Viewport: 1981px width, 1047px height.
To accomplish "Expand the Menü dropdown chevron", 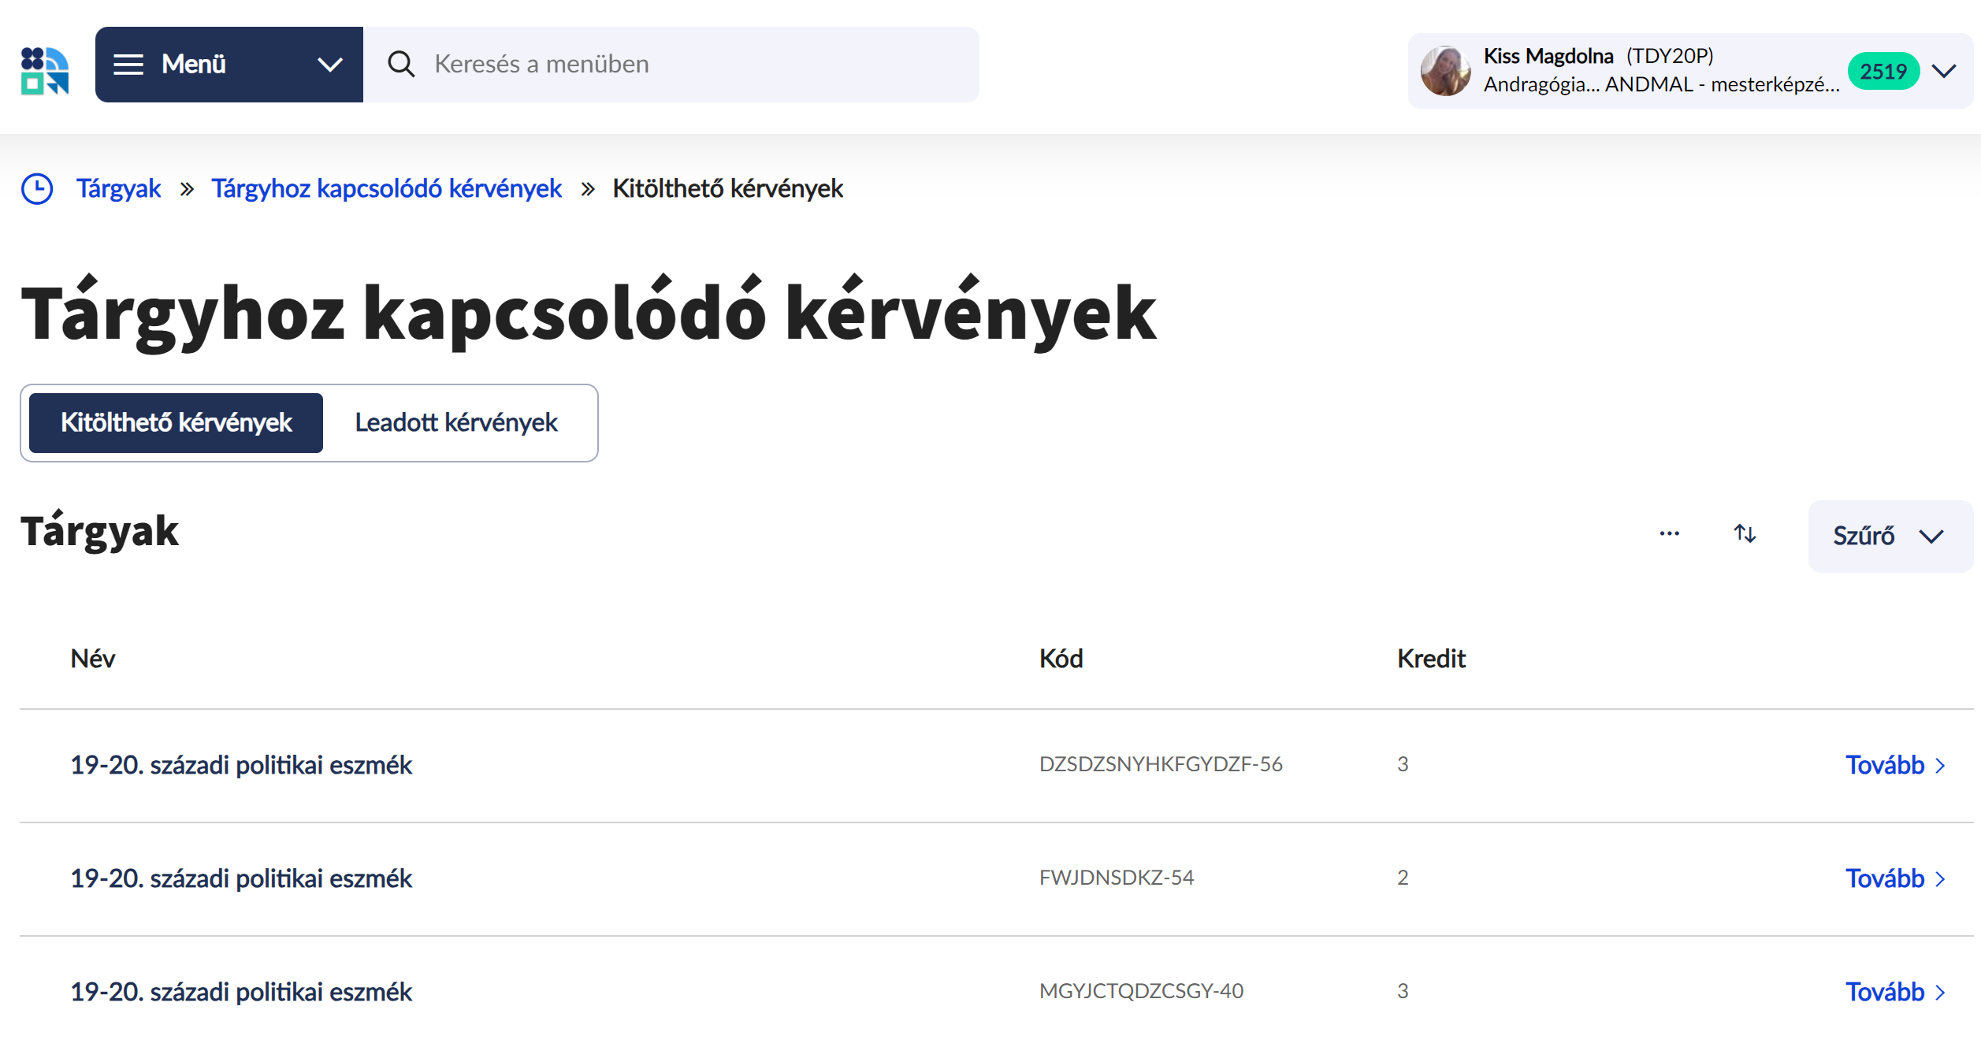I will [x=330, y=64].
